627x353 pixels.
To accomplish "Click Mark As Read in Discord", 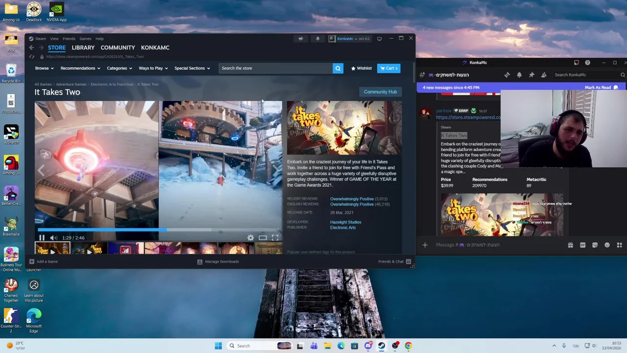I will coord(602,87).
